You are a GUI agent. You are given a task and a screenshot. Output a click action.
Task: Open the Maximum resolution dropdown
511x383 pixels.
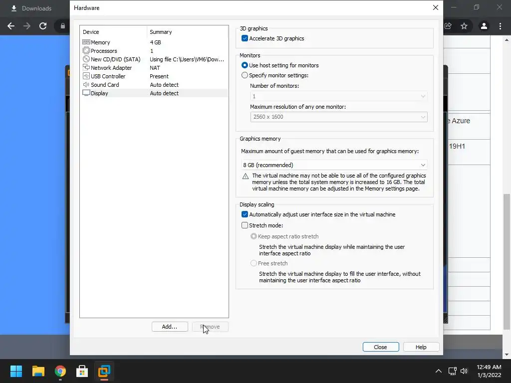click(339, 117)
